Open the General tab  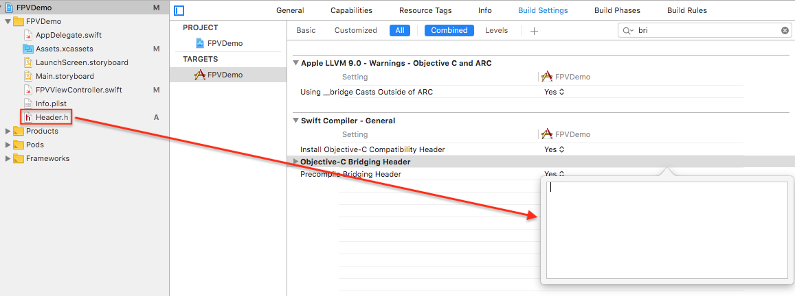coord(290,10)
